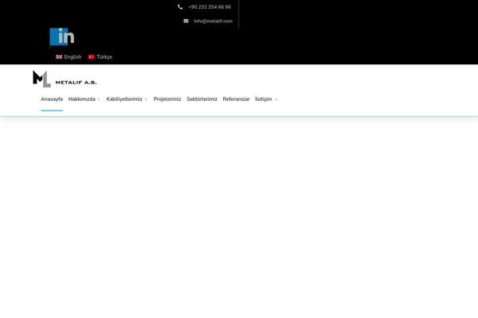Expand the İletişim dropdown arrow

pyautogui.click(x=276, y=99)
